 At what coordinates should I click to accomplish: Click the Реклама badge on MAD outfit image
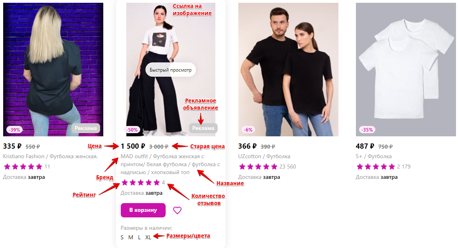coord(203,128)
